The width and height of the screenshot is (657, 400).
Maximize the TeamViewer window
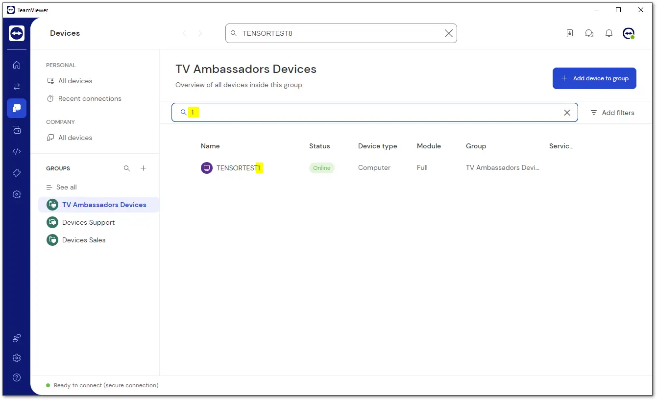click(618, 10)
